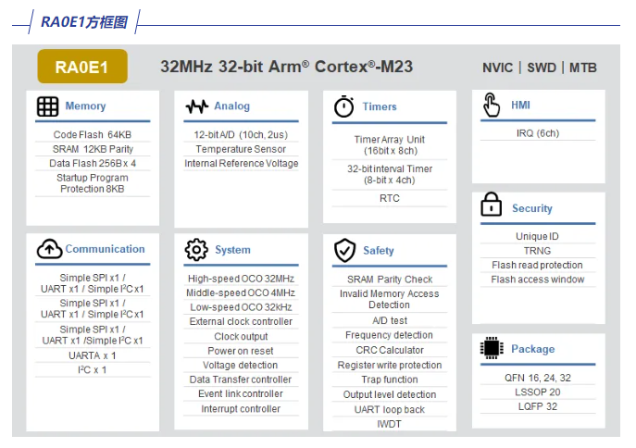Select CRC Calculator row
Image resolution: width=636 pixels, height=448 pixels.
[x=390, y=350]
